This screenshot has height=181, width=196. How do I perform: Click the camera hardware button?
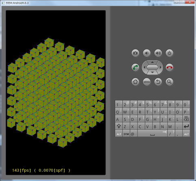[135, 53]
